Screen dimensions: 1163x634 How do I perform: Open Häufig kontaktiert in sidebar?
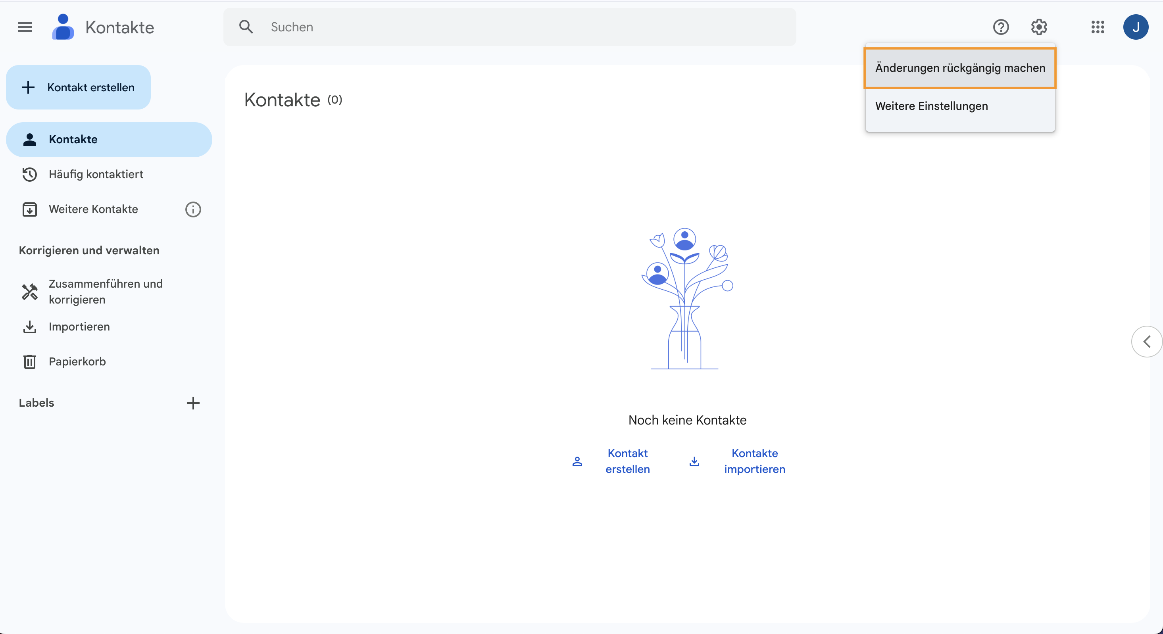pos(109,174)
